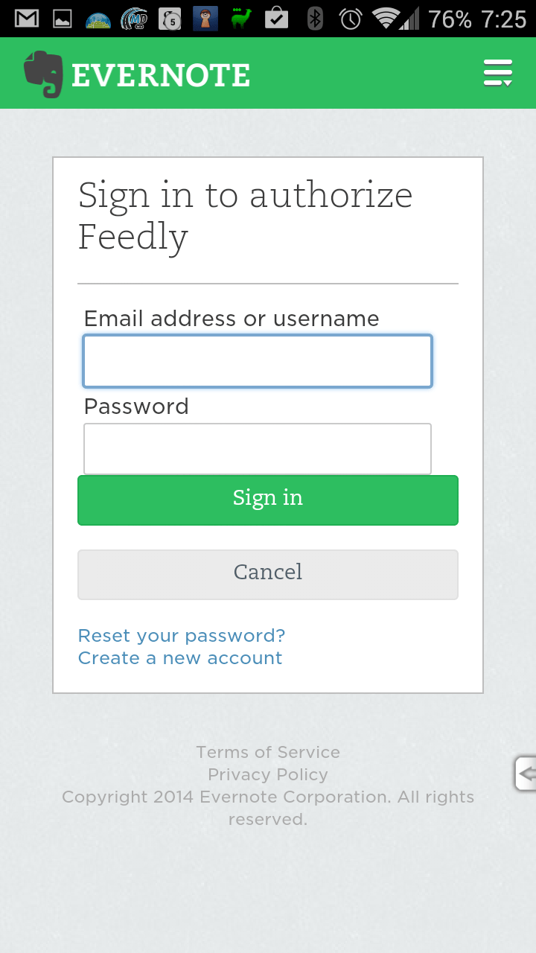Screen dimensions: 536x953
Task: Tap the Bluetooth status icon
Action: coord(316,19)
